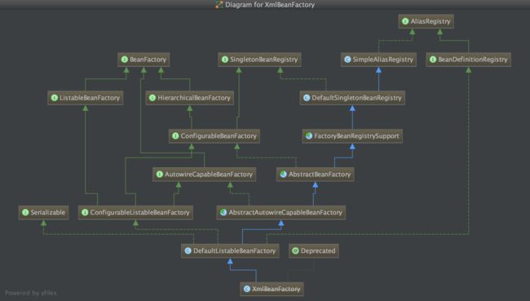530x301 pixels.
Task: Select the AutowireCapableBeanFactory node label
Action: click(x=209, y=175)
